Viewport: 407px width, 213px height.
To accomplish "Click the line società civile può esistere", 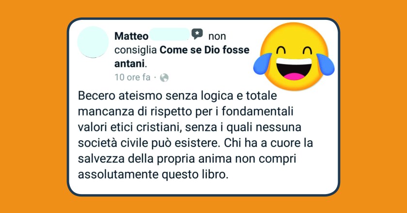I will 195,143.
